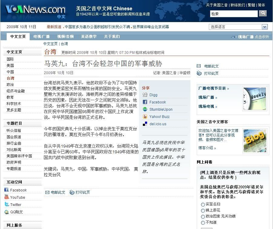Expand 广播电视节目表 schedule link

coord(214,88)
